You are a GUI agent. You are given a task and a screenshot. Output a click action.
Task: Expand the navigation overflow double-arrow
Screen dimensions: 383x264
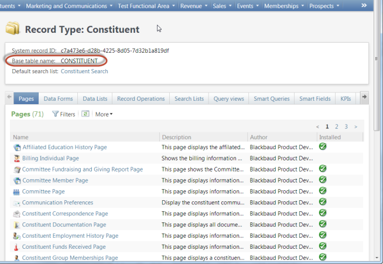pyautogui.click(x=364, y=6)
